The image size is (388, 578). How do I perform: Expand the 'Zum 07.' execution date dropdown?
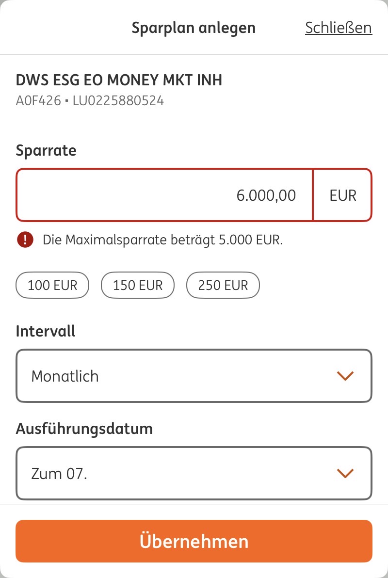click(x=194, y=473)
